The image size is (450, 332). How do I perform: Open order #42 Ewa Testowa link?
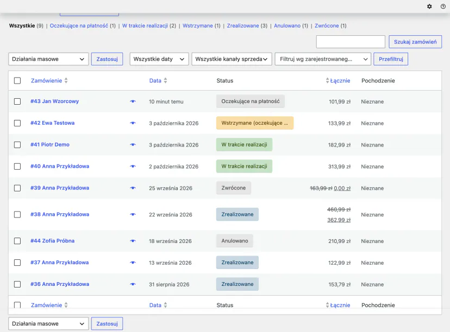53,123
